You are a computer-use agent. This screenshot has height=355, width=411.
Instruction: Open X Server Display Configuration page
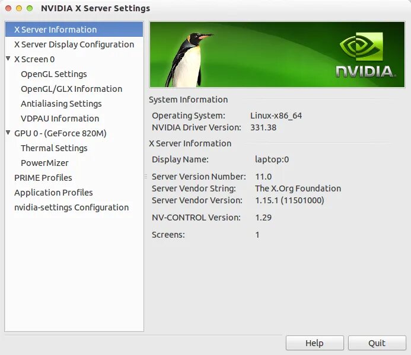[74, 44]
